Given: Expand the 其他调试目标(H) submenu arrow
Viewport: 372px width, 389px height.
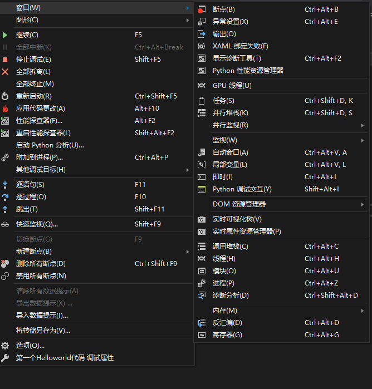Looking at the screenshot, I should tap(188, 170).
